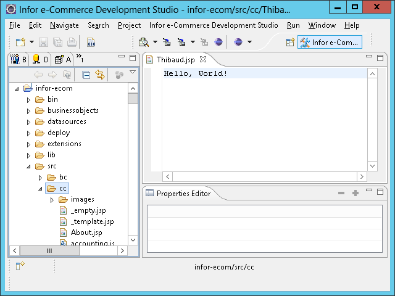The width and height of the screenshot is (395, 296).
Task: Click in the editor text Hello, World!
Action: [x=196, y=73]
